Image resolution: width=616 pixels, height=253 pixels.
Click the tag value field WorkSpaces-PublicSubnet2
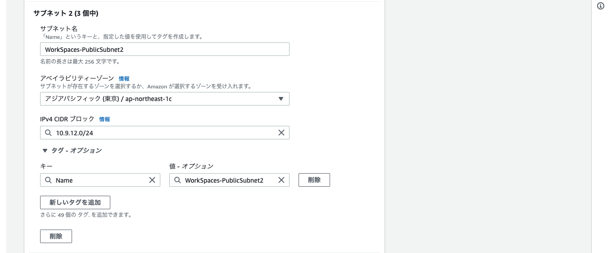[229, 180]
